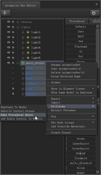Expand the Face control group

point(23,68)
